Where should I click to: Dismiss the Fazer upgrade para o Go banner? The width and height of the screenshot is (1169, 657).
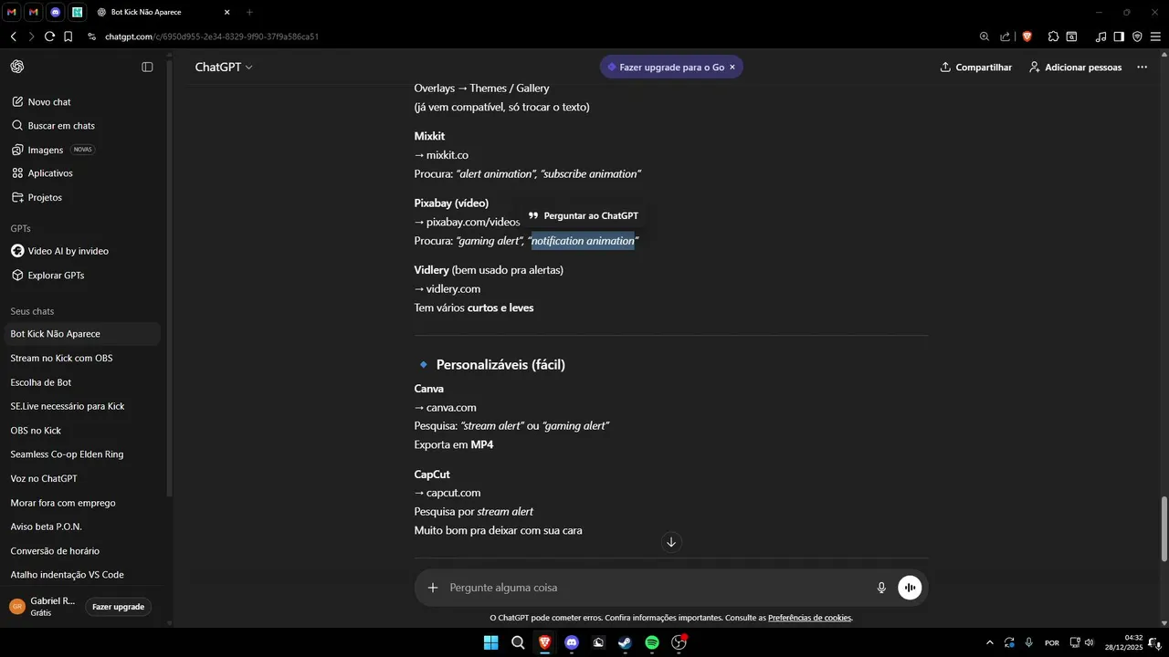point(732,67)
